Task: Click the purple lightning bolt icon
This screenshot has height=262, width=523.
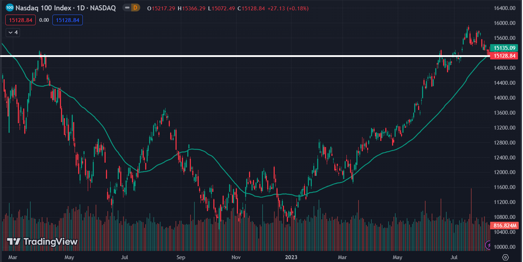Action: click(488, 245)
